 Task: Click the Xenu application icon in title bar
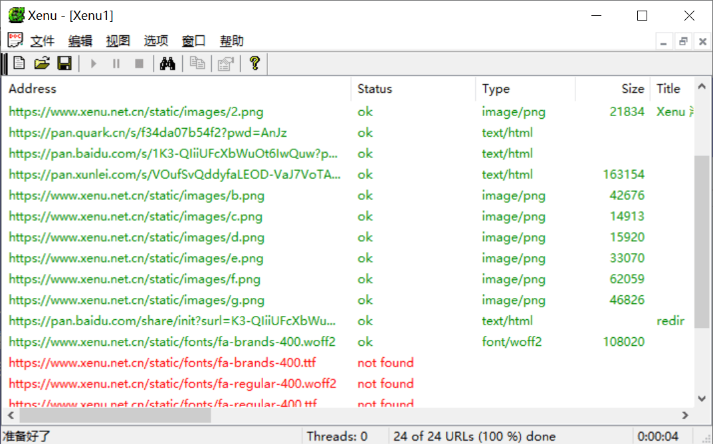pos(17,15)
